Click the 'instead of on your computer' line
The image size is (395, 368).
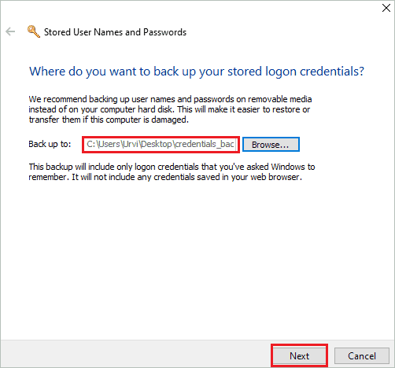click(169, 109)
